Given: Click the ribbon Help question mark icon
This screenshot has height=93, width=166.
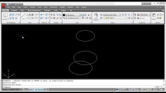Looking at the screenshot, I should [163, 10].
